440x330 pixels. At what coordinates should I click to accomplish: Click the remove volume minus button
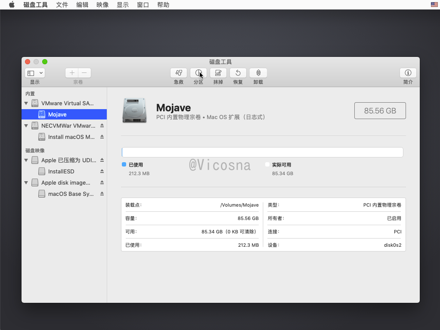click(x=84, y=73)
